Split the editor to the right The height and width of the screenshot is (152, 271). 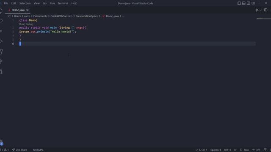pyautogui.click(x=265, y=10)
